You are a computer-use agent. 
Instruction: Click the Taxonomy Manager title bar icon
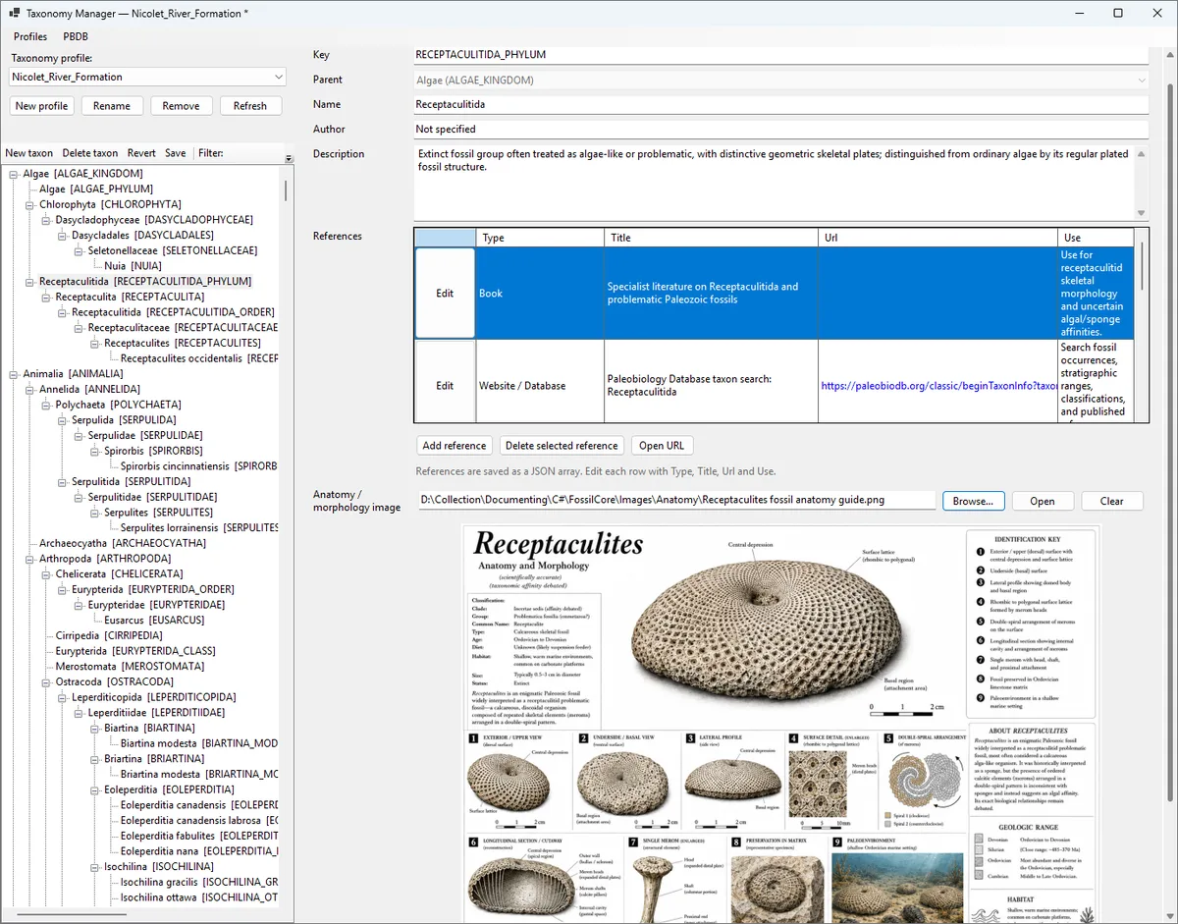coord(15,14)
